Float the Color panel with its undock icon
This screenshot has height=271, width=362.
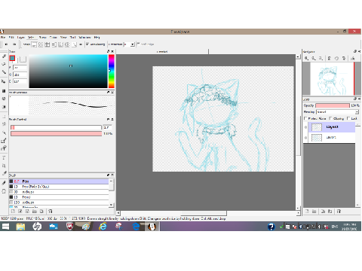pyautogui.click(x=108, y=51)
